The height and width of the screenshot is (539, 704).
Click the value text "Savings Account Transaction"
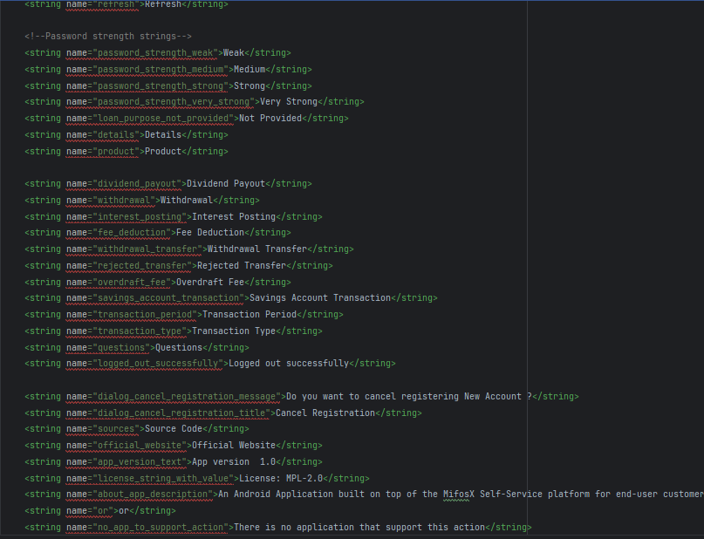(320, 298)
